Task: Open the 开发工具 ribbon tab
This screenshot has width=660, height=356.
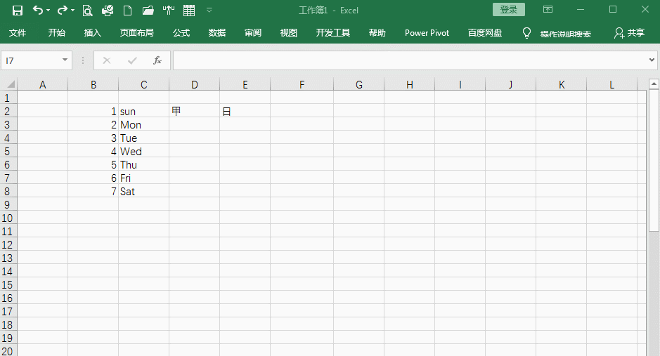Action: tap(333, 33)
